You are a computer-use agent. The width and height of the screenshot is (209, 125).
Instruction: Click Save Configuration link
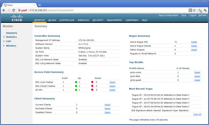click(x=168, y=15)
